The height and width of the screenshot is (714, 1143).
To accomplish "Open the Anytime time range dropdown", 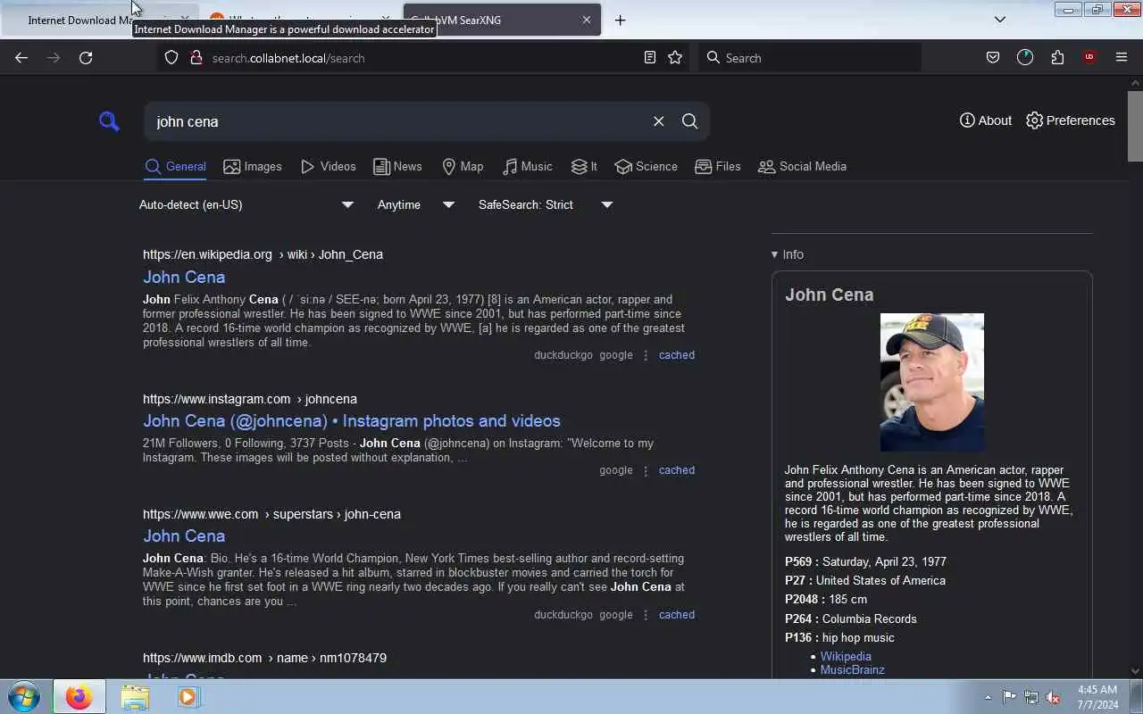I will [x=416, y=204].
